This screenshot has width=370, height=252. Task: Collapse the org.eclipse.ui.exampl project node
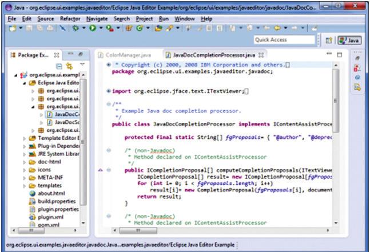pos(15,75)
